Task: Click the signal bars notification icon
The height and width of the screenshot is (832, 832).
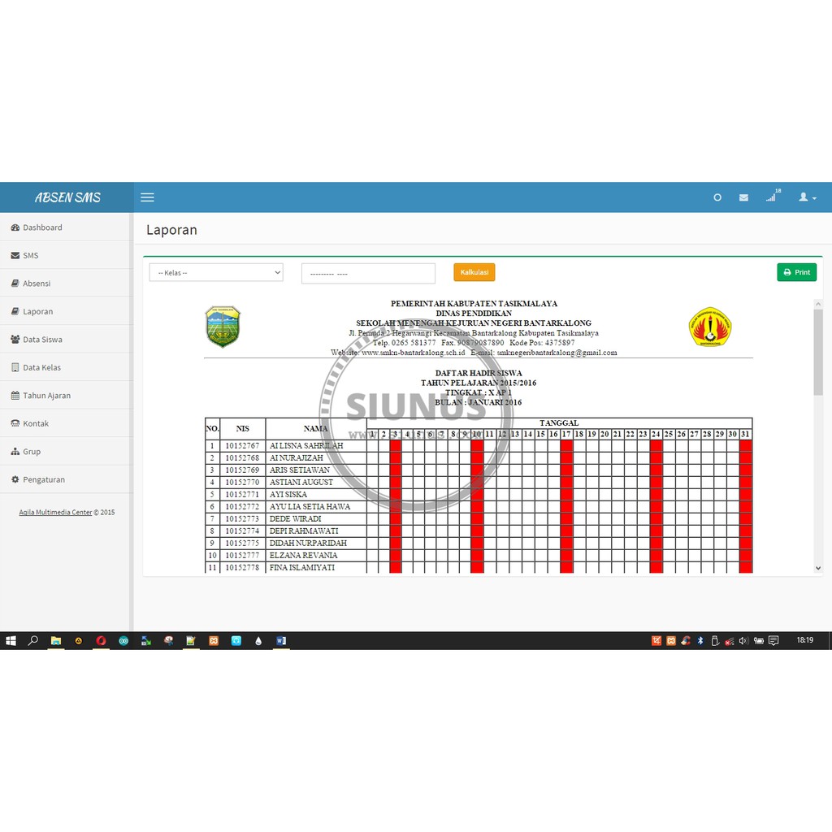Action: coord(771,197)
